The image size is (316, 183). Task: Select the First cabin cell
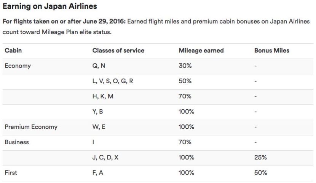tap(11, 173)
